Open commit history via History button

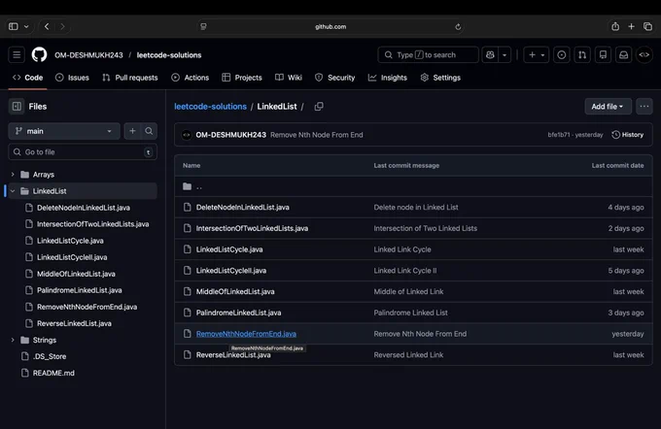click(x=628, y=135)
